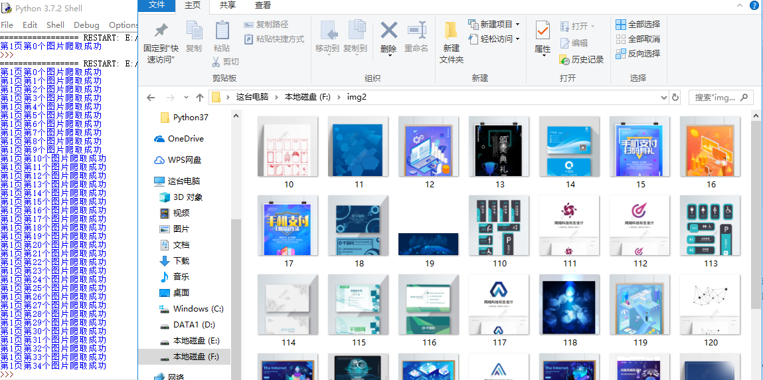Click the Copy icon in the ribbon

[x=194, y=30]
